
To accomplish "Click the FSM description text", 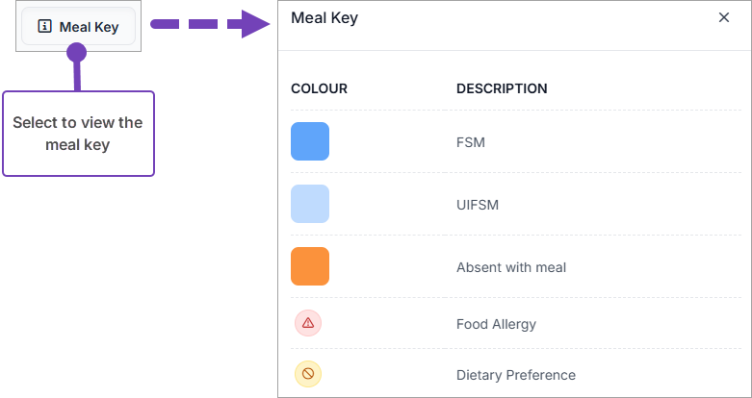I will pyautogui.click(x=471, y=142).
